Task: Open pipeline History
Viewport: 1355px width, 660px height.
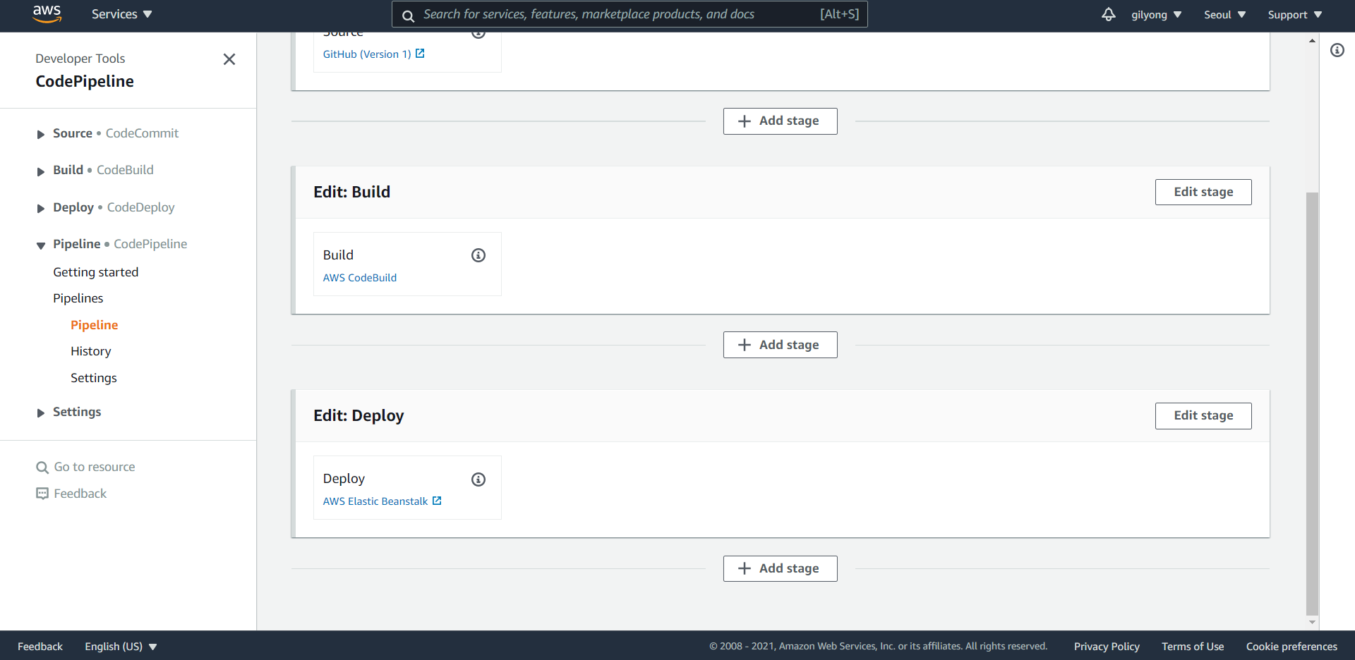Action: coord(90,351)
